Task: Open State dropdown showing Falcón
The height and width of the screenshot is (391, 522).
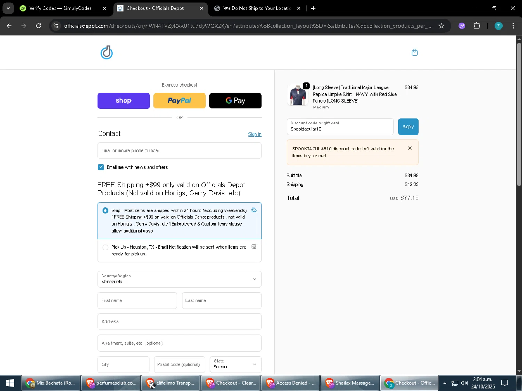Action: [x=236, y=364]
